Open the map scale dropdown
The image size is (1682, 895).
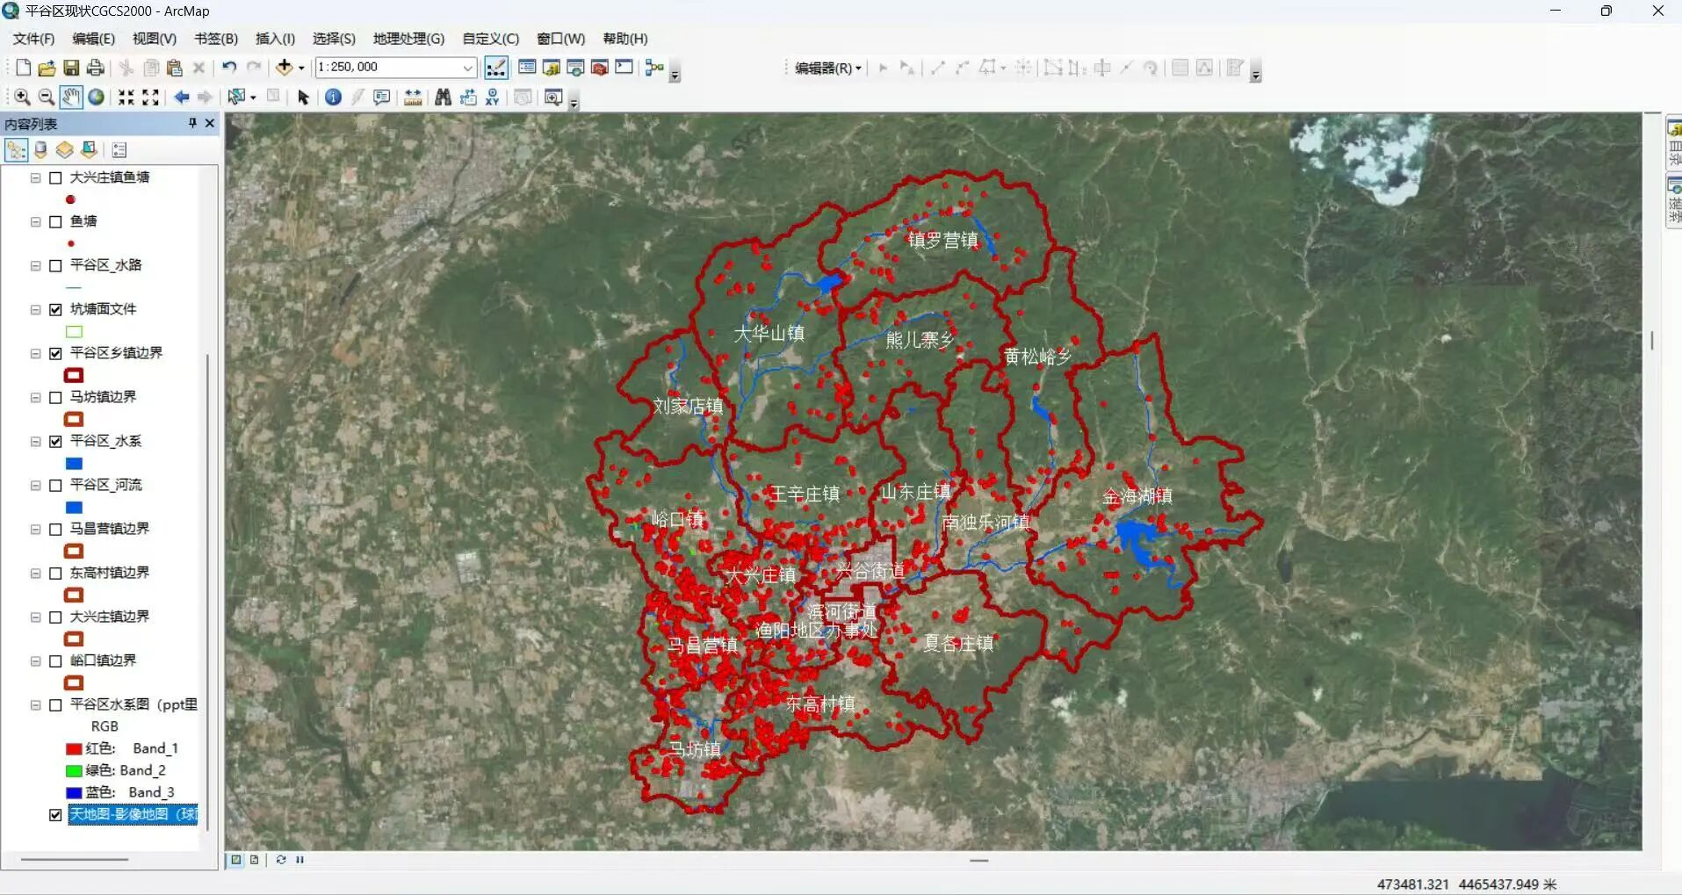pos(467,68)
